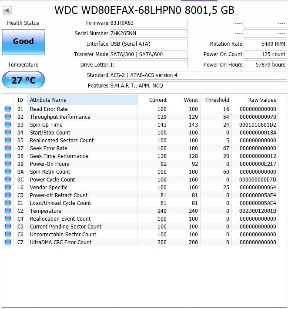Click the status icon for Reallocated Sectors Count
The image size is (288, 309).
coord(8,141)
